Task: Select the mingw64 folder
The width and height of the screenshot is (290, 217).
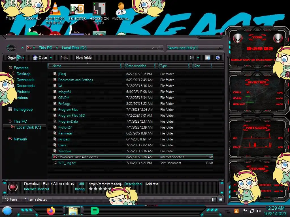Action: click(x=65, y=92)
